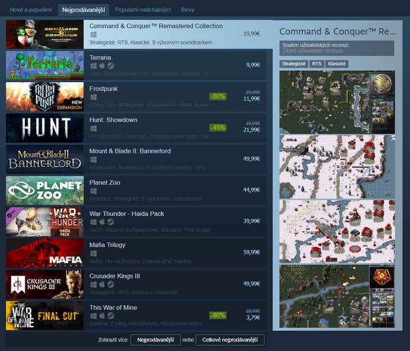Screen dimensions: 410x351
Task: View the first preview screenshot with green terrain
Action: click(337, 102)
